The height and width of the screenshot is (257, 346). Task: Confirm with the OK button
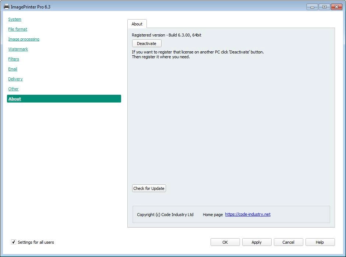(225, 242)
